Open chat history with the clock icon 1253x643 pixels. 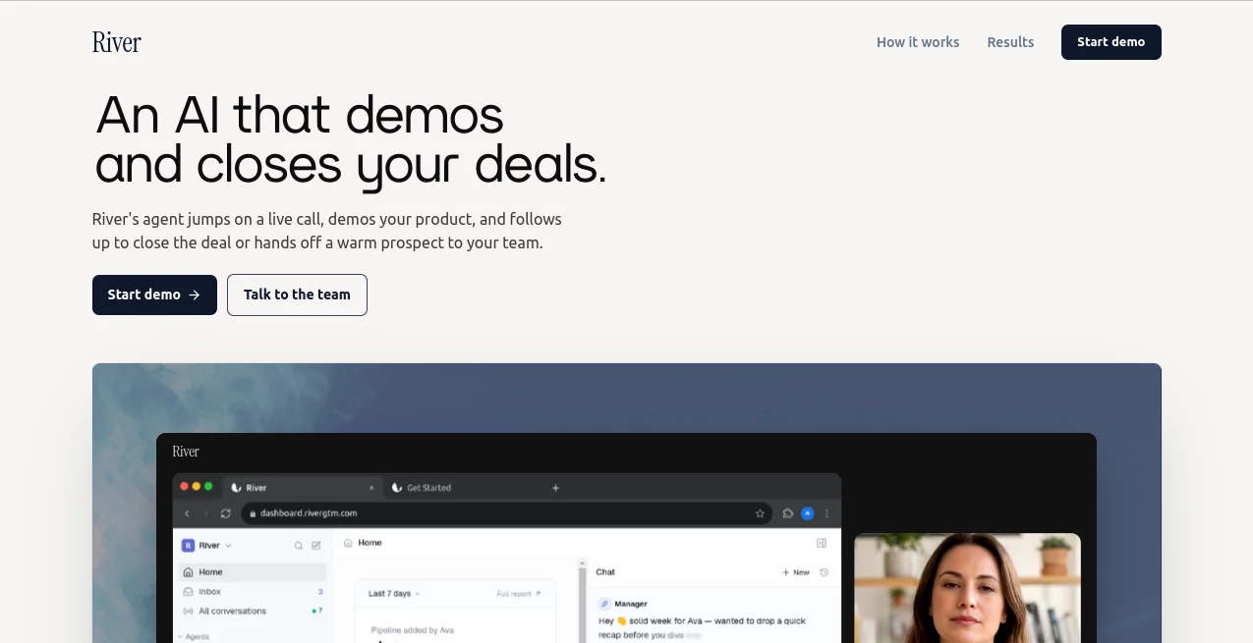[x=824, y=572]
